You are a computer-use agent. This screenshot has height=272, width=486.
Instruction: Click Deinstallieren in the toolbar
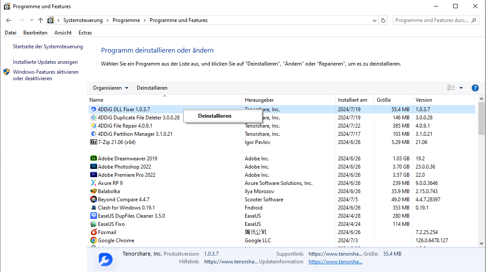152,88
